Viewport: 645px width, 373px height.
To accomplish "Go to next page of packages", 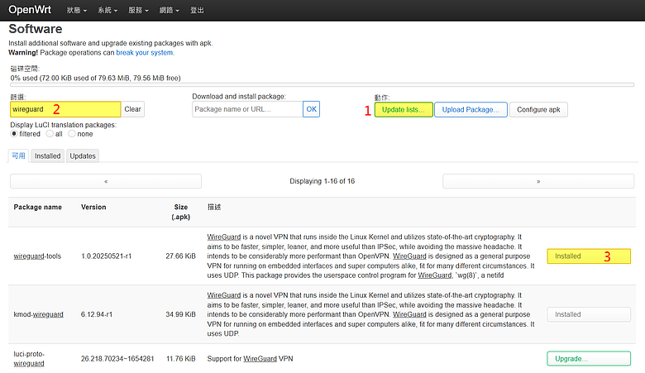I will [x=538, y=181].
